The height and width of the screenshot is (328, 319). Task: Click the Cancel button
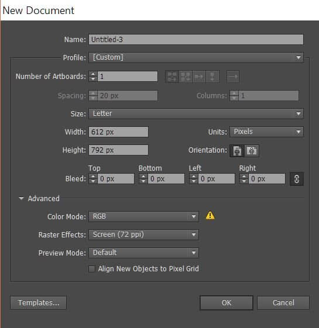(x=283, y=303)
